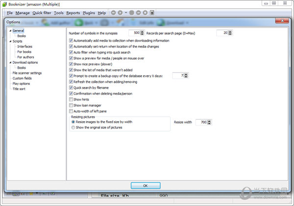294x206 pixels.
Task: Uncheck Show nice preview (slower)
Action: tap(71, 64)
